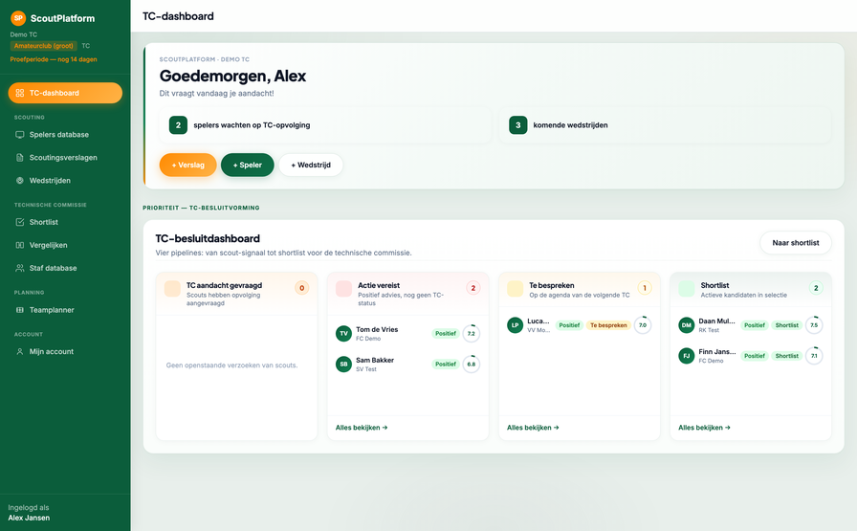Click the green badge showing 2 waiting players
Screen dimensions: 857x531
[x=178, y=125]
